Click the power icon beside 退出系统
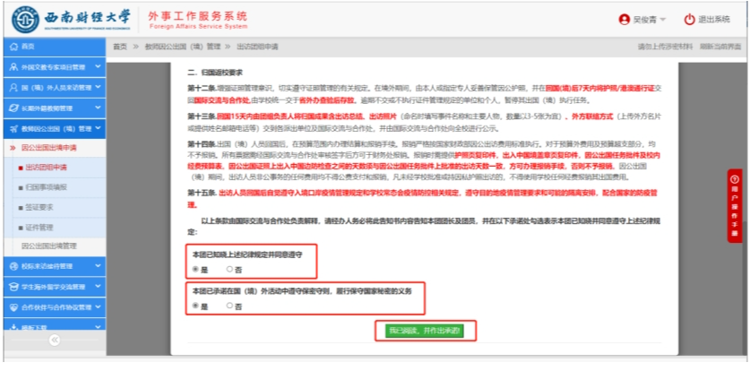The width and height of the screenshot is (750, 371). (689, 19)
